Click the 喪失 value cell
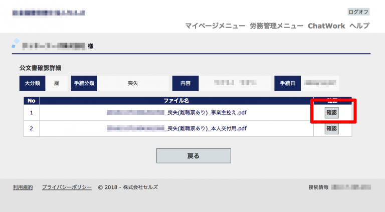 tap(133, 83)
